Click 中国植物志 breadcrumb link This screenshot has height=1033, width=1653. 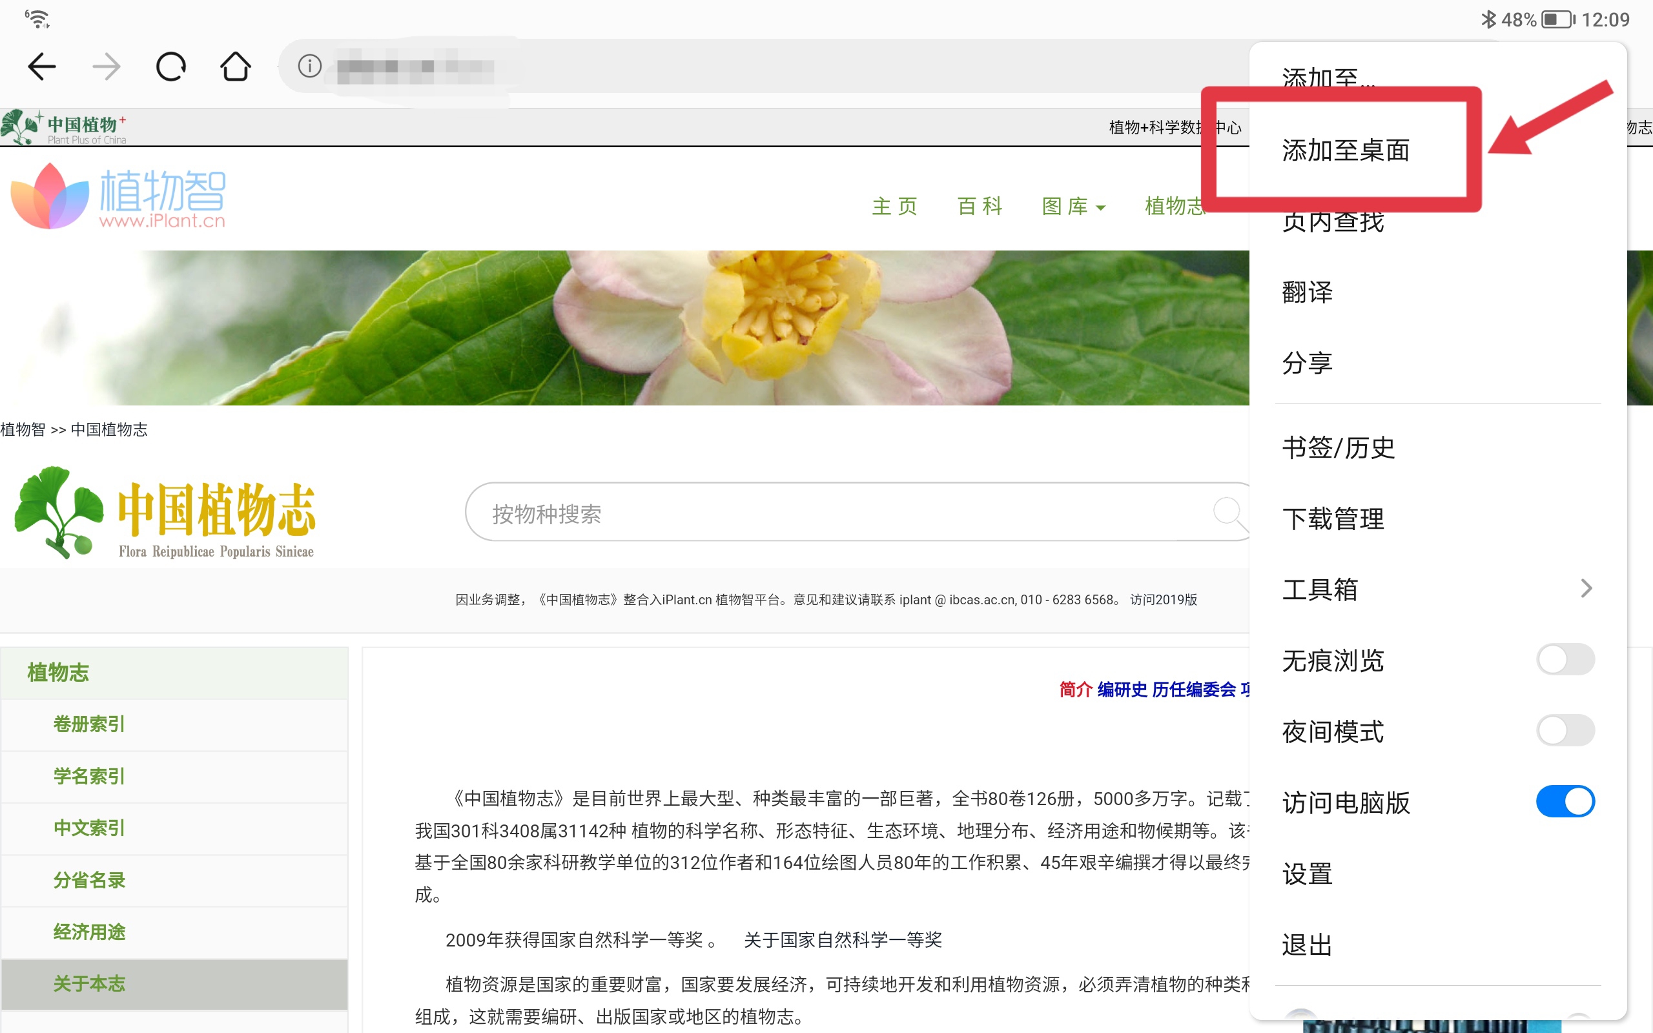109,429
